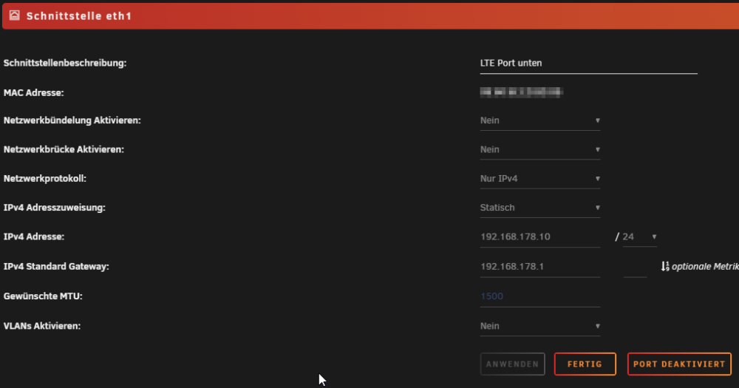Click the Schnittstelle eth1 header title
739x388 pixels.
click(79, 16)
